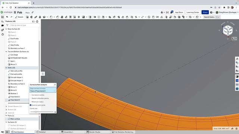Select the Boolean 1 feature
The width and height of the screenshot is (239, 134).
(x=14, y=93)
